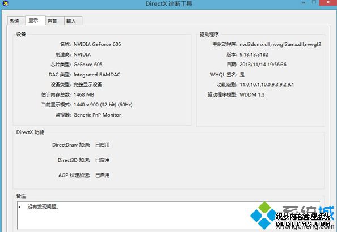
Task: Minimize the DirectX 诊断工具 window
Action: coord(304,3)
